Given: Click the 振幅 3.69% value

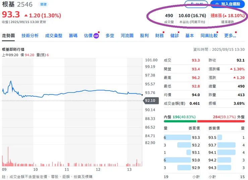Looking at the screenshot, I should tap(239, 104).
